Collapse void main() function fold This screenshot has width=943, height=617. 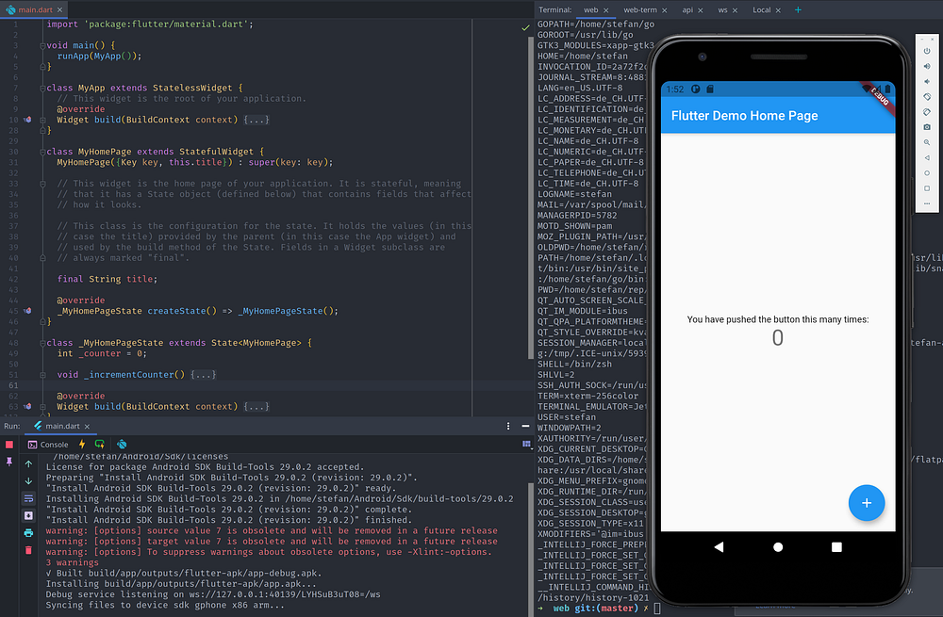pos(42,45)
